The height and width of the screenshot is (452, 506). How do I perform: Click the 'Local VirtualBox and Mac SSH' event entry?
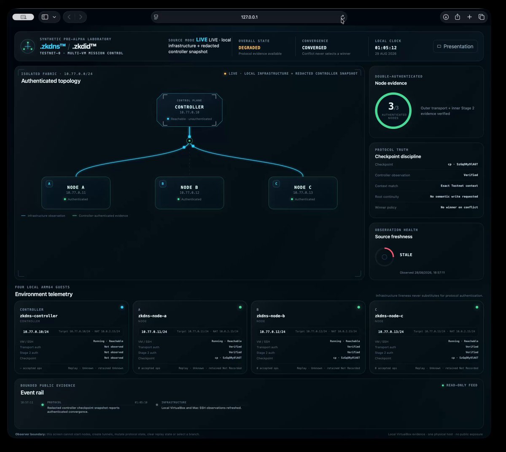pyautogui.click(x=202, y=408)
